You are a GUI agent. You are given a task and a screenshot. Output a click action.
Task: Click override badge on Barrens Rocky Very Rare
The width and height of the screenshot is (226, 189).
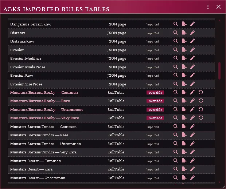[155, 118]
